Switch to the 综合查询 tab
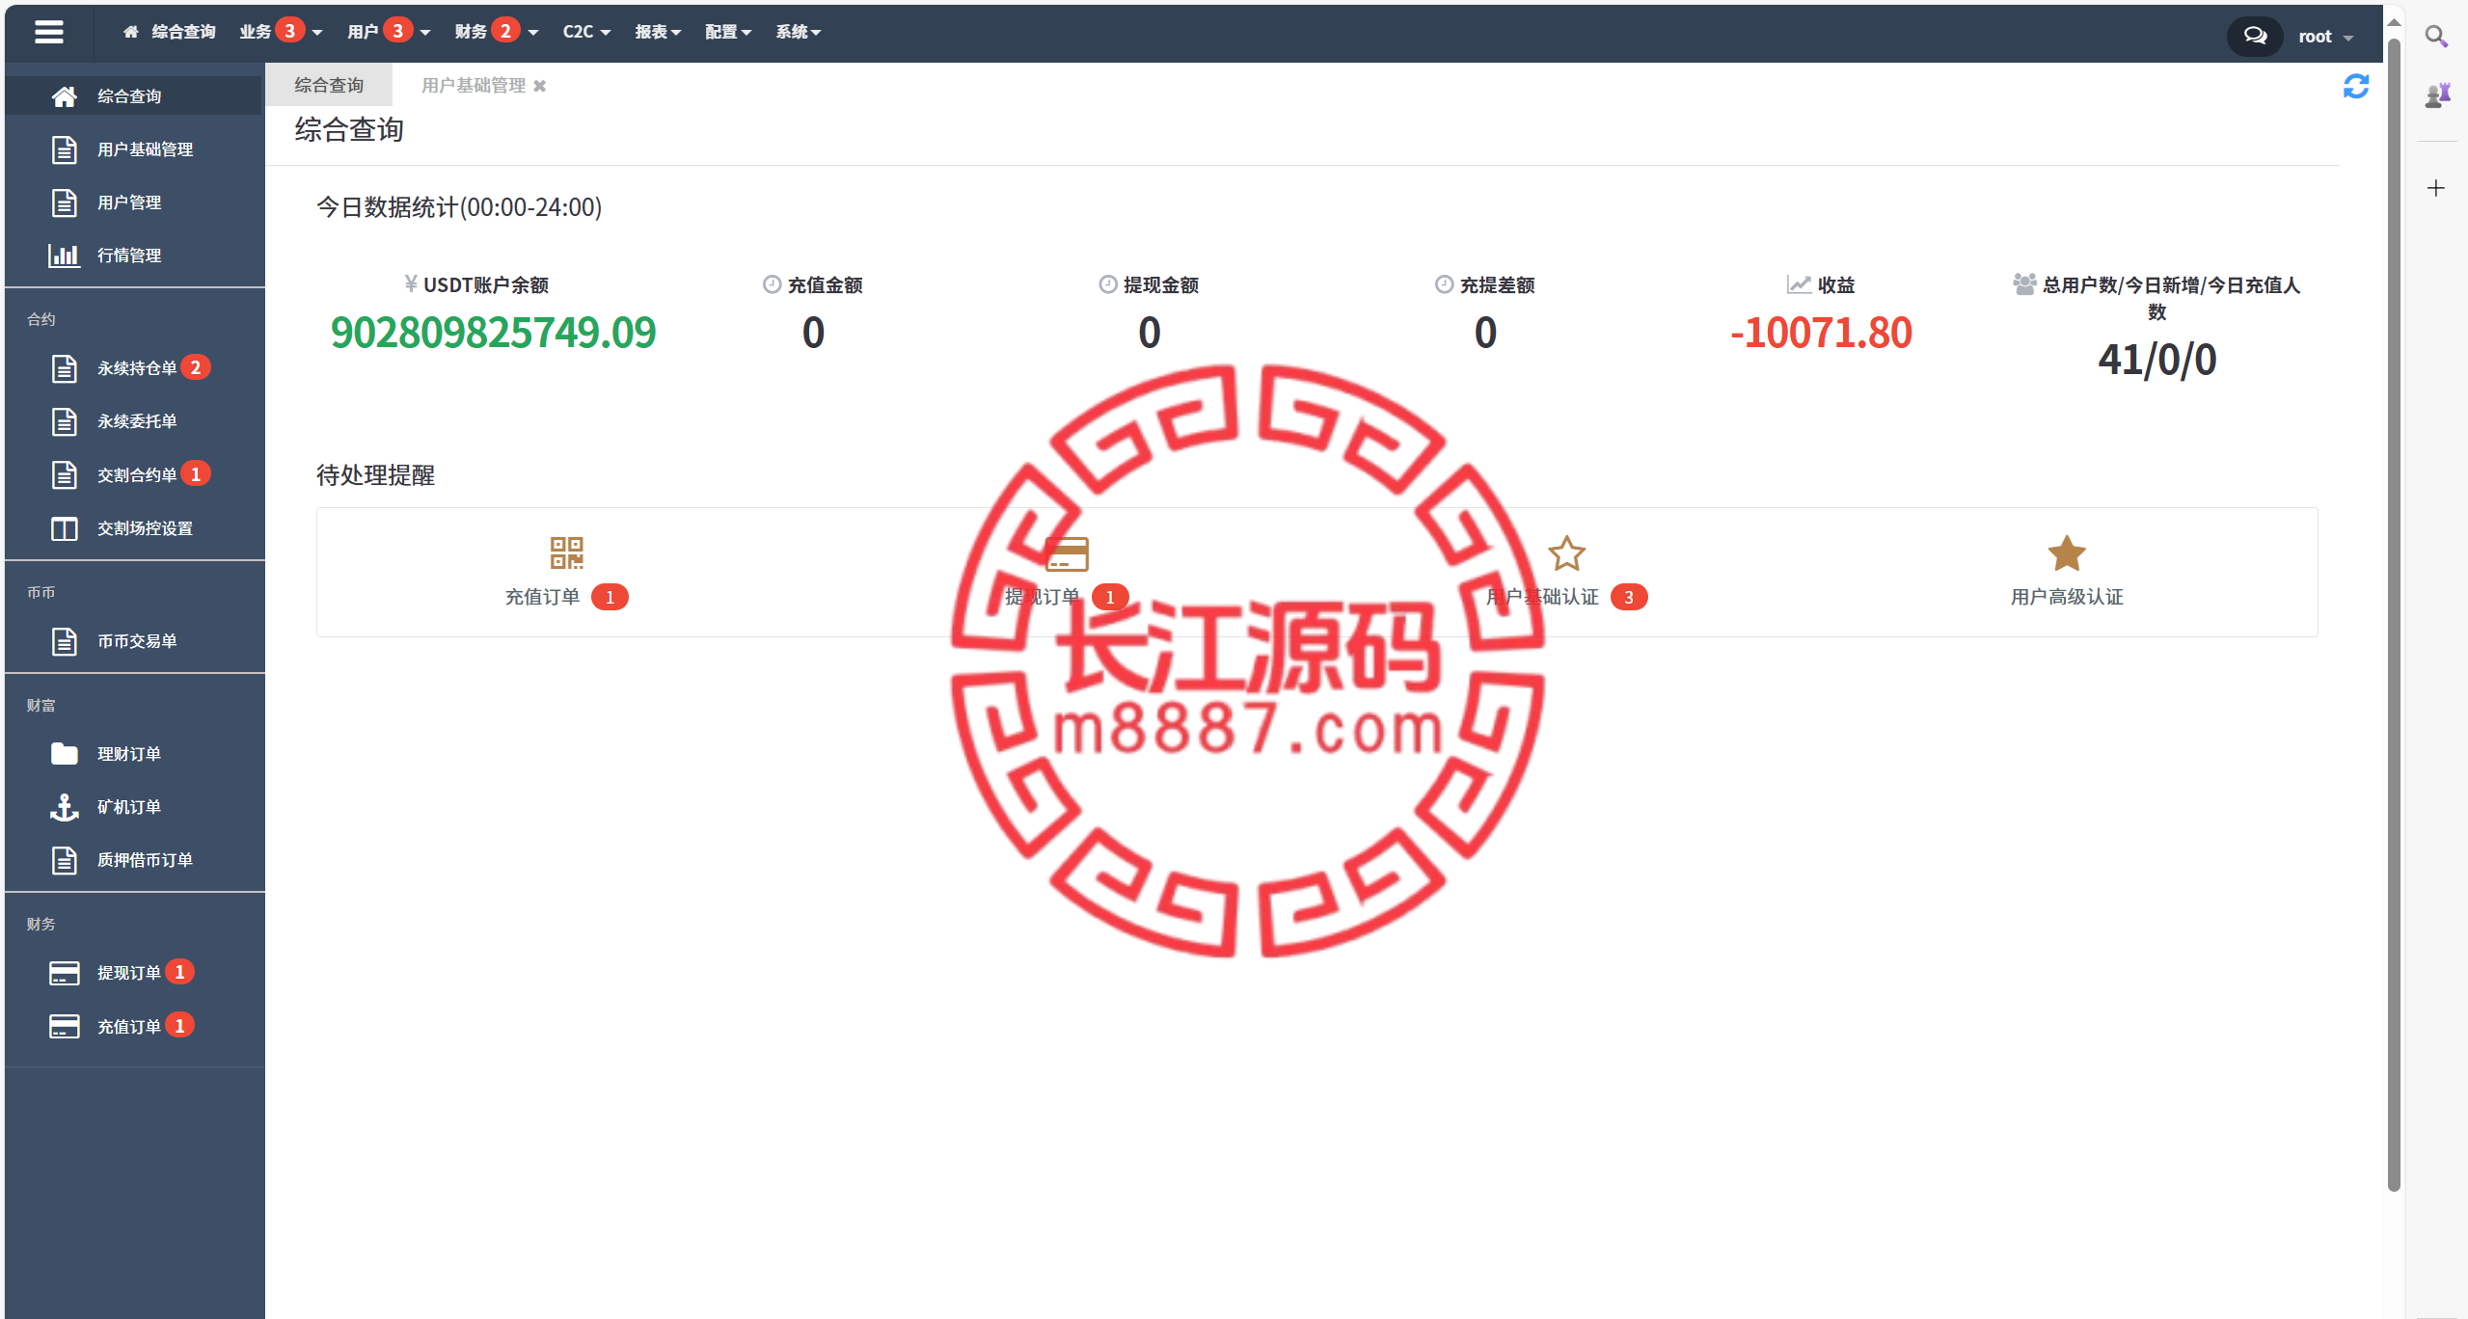The height and width of the screenshot is (1319, 2468). click(x=329, y=85)
